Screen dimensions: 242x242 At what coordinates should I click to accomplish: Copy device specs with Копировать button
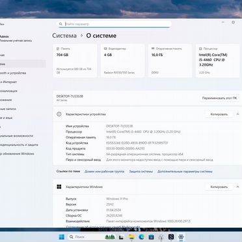pos(219,114)
